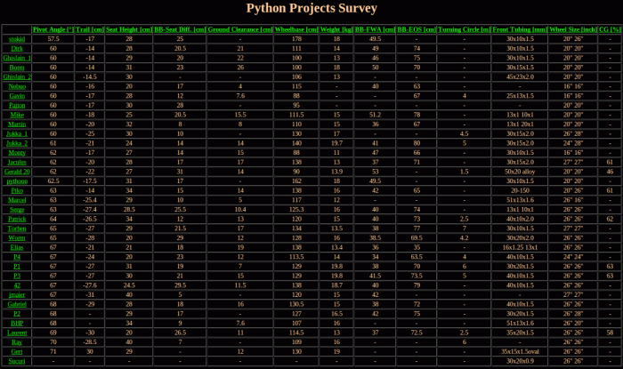Image resolution: width=623 pixels, height=369 pixels.
Task: Select the '30x20x0.9' tubing cell
Action: pos(520,361)
